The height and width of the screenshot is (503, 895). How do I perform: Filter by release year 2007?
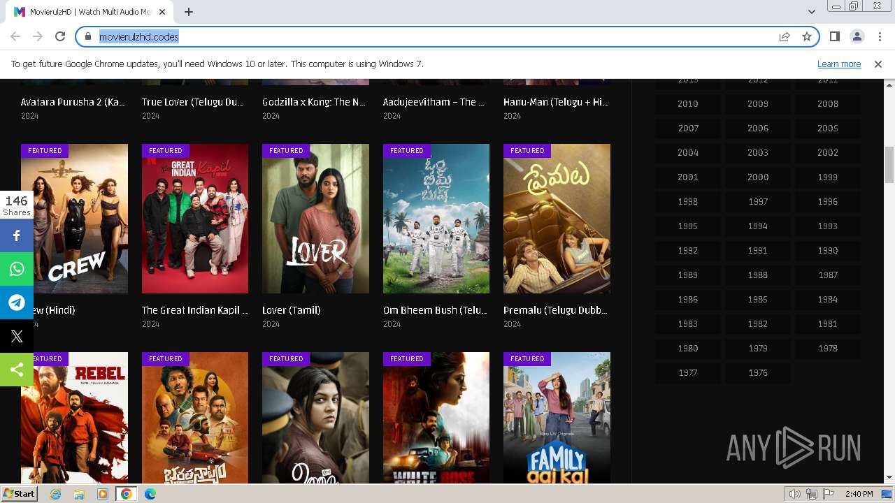coord(688,128)
